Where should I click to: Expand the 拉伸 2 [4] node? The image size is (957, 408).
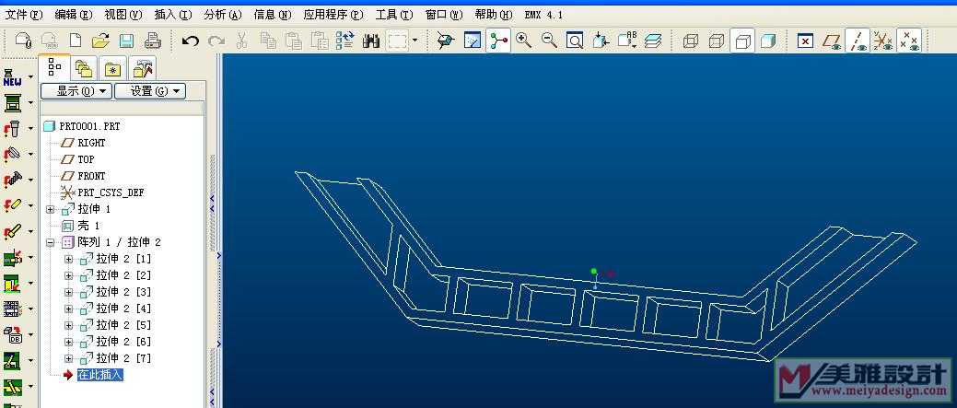pos(68,309)
